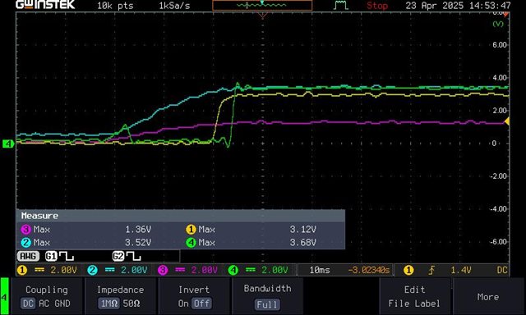Viewport: 526px width, 315px height.
Task: Click the (V) vertical axis unit label
Action: [x=498, y=24]
